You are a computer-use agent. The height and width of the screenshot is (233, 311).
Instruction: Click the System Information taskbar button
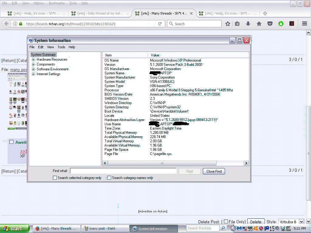pos(154,228)
